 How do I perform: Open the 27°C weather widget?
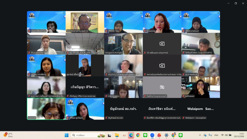(x=8, y=135)
